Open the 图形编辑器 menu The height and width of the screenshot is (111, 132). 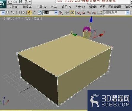coord(115,7)
